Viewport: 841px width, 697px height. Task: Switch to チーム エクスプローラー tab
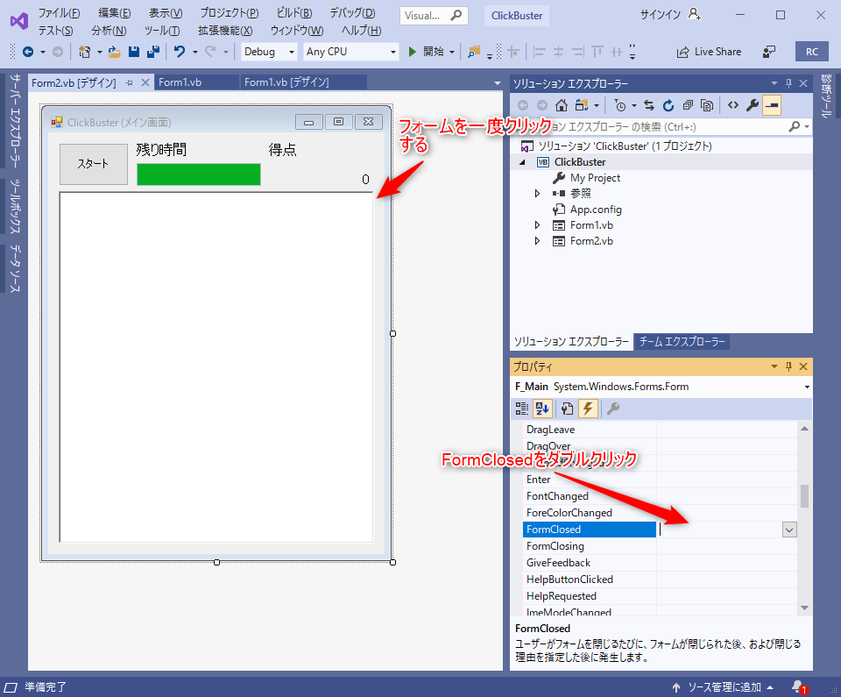click(682, 342)
